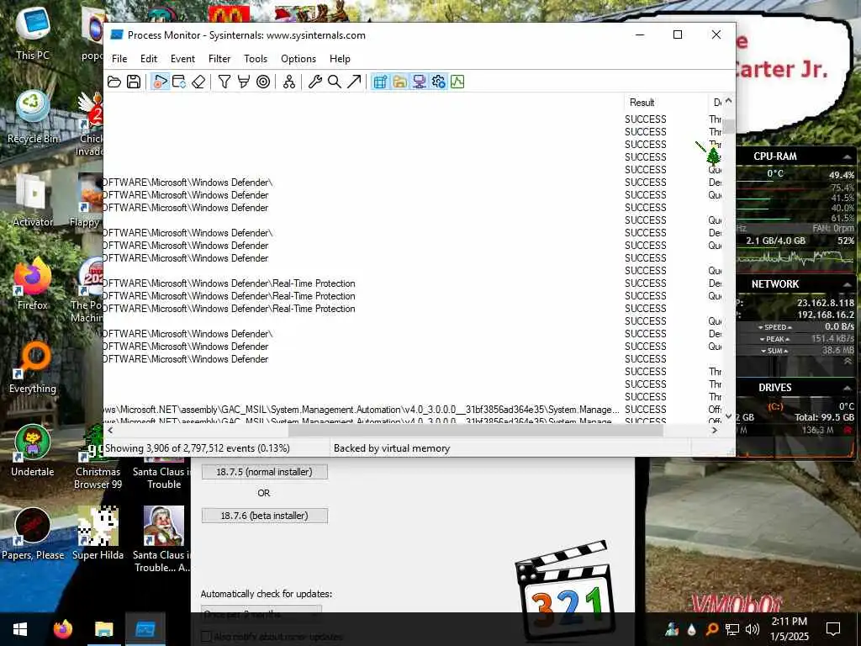Image resolution: width=861 pixels, height=646 pixels.
Task: Open the Papers, Please desktop shortcut
Action: [x=33, y=534]
